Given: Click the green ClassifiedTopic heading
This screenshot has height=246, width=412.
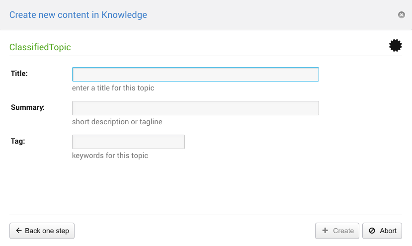Looking at the screenshot, I should pyautogui.click(x=40, y=47).
